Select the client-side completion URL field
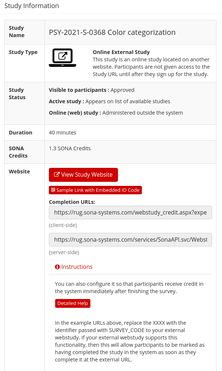222x371 pixels. (x=130, y=212)
